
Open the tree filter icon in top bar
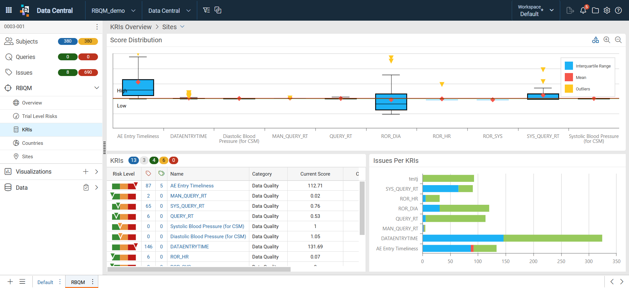pos(206,10)
